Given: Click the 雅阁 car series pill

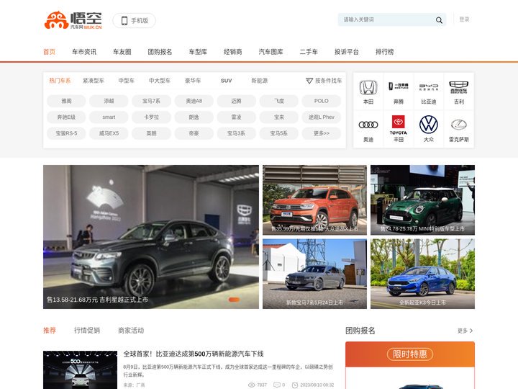Looking at the screenshot, I should coord(66,101).
